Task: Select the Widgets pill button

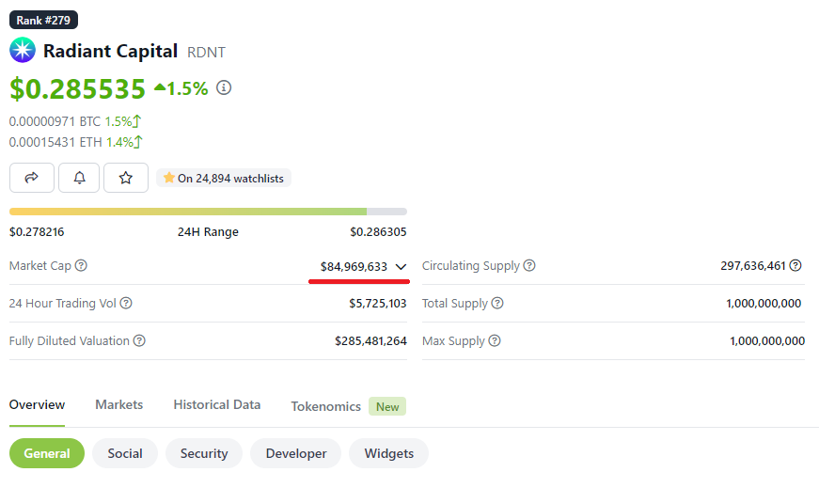Action: [x=389, y=453]
